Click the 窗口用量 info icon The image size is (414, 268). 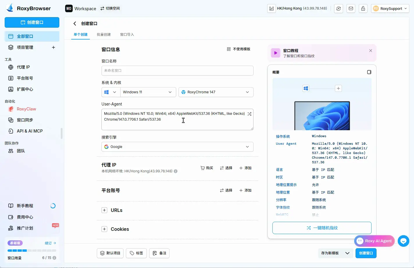pos(54,258)
